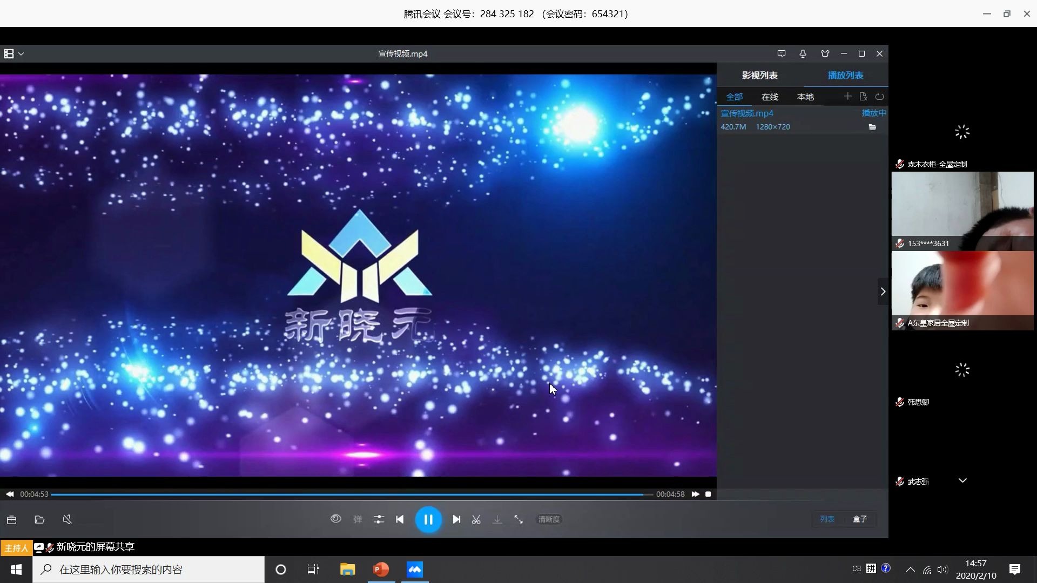This screenshot has width=1037, height=583.
Task: Open Cortana circle icon
Action: (x=280, y=570)
